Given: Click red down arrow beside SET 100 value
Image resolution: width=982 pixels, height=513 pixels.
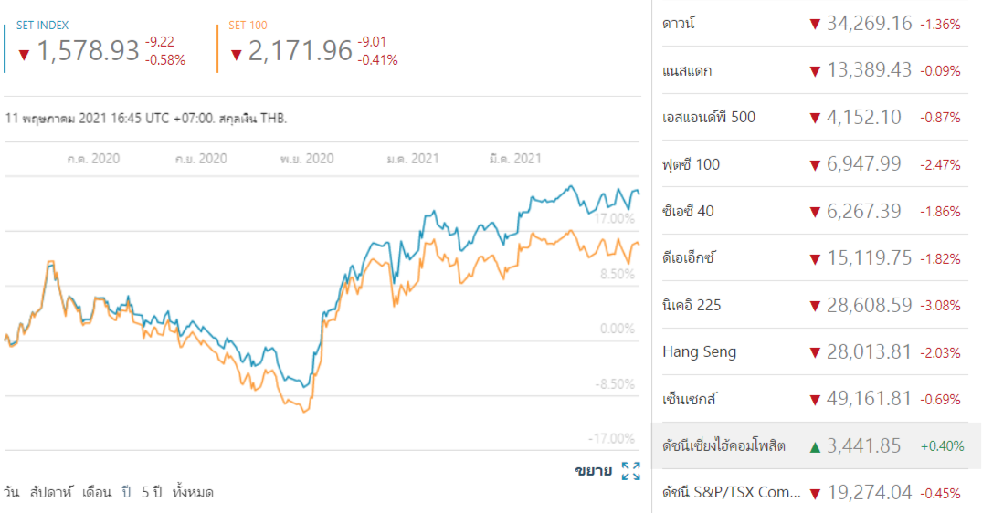Looking at the screenshot, I should point(236,54).
